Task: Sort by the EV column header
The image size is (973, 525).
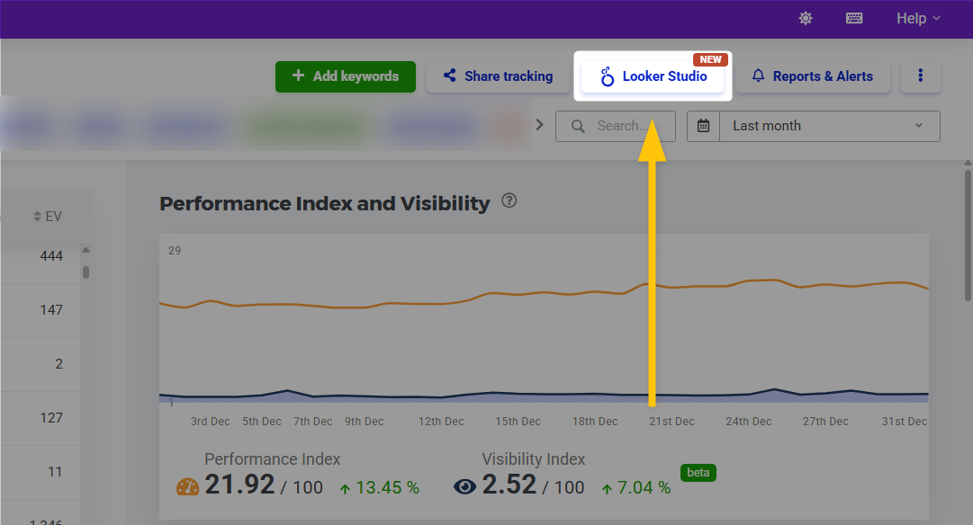Action: (48, 217)
